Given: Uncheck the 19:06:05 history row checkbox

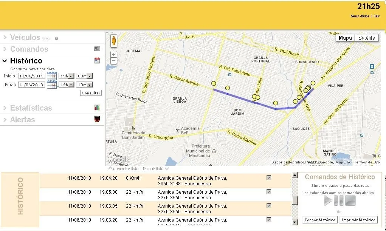Looking at the screenshot, I should (269, 205).
